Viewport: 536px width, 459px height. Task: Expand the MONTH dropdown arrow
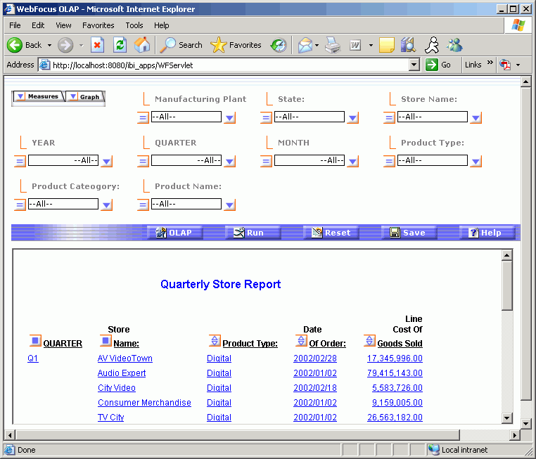(353, 162)
